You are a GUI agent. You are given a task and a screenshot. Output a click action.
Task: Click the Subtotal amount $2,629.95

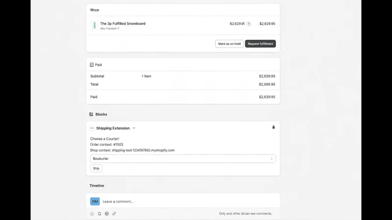click(267, 76)
